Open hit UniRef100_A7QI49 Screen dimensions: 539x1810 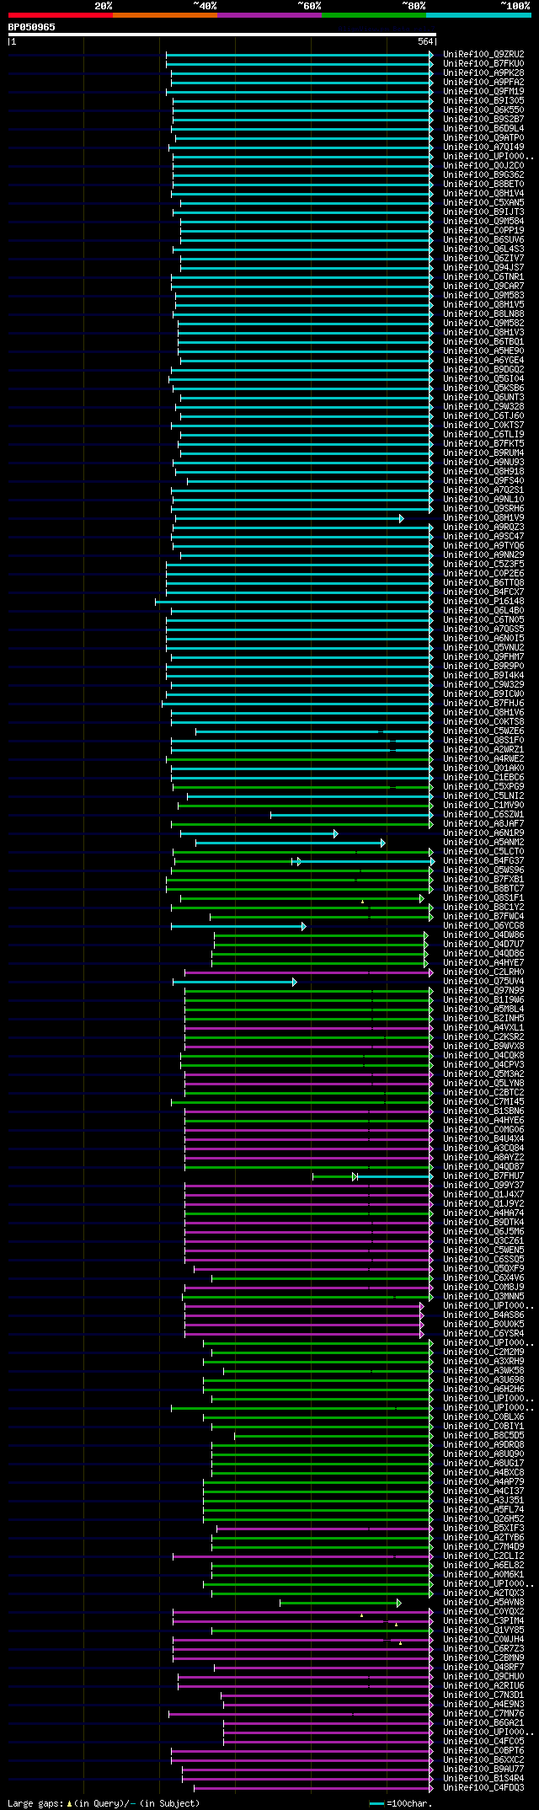click(x=483, y=147)
